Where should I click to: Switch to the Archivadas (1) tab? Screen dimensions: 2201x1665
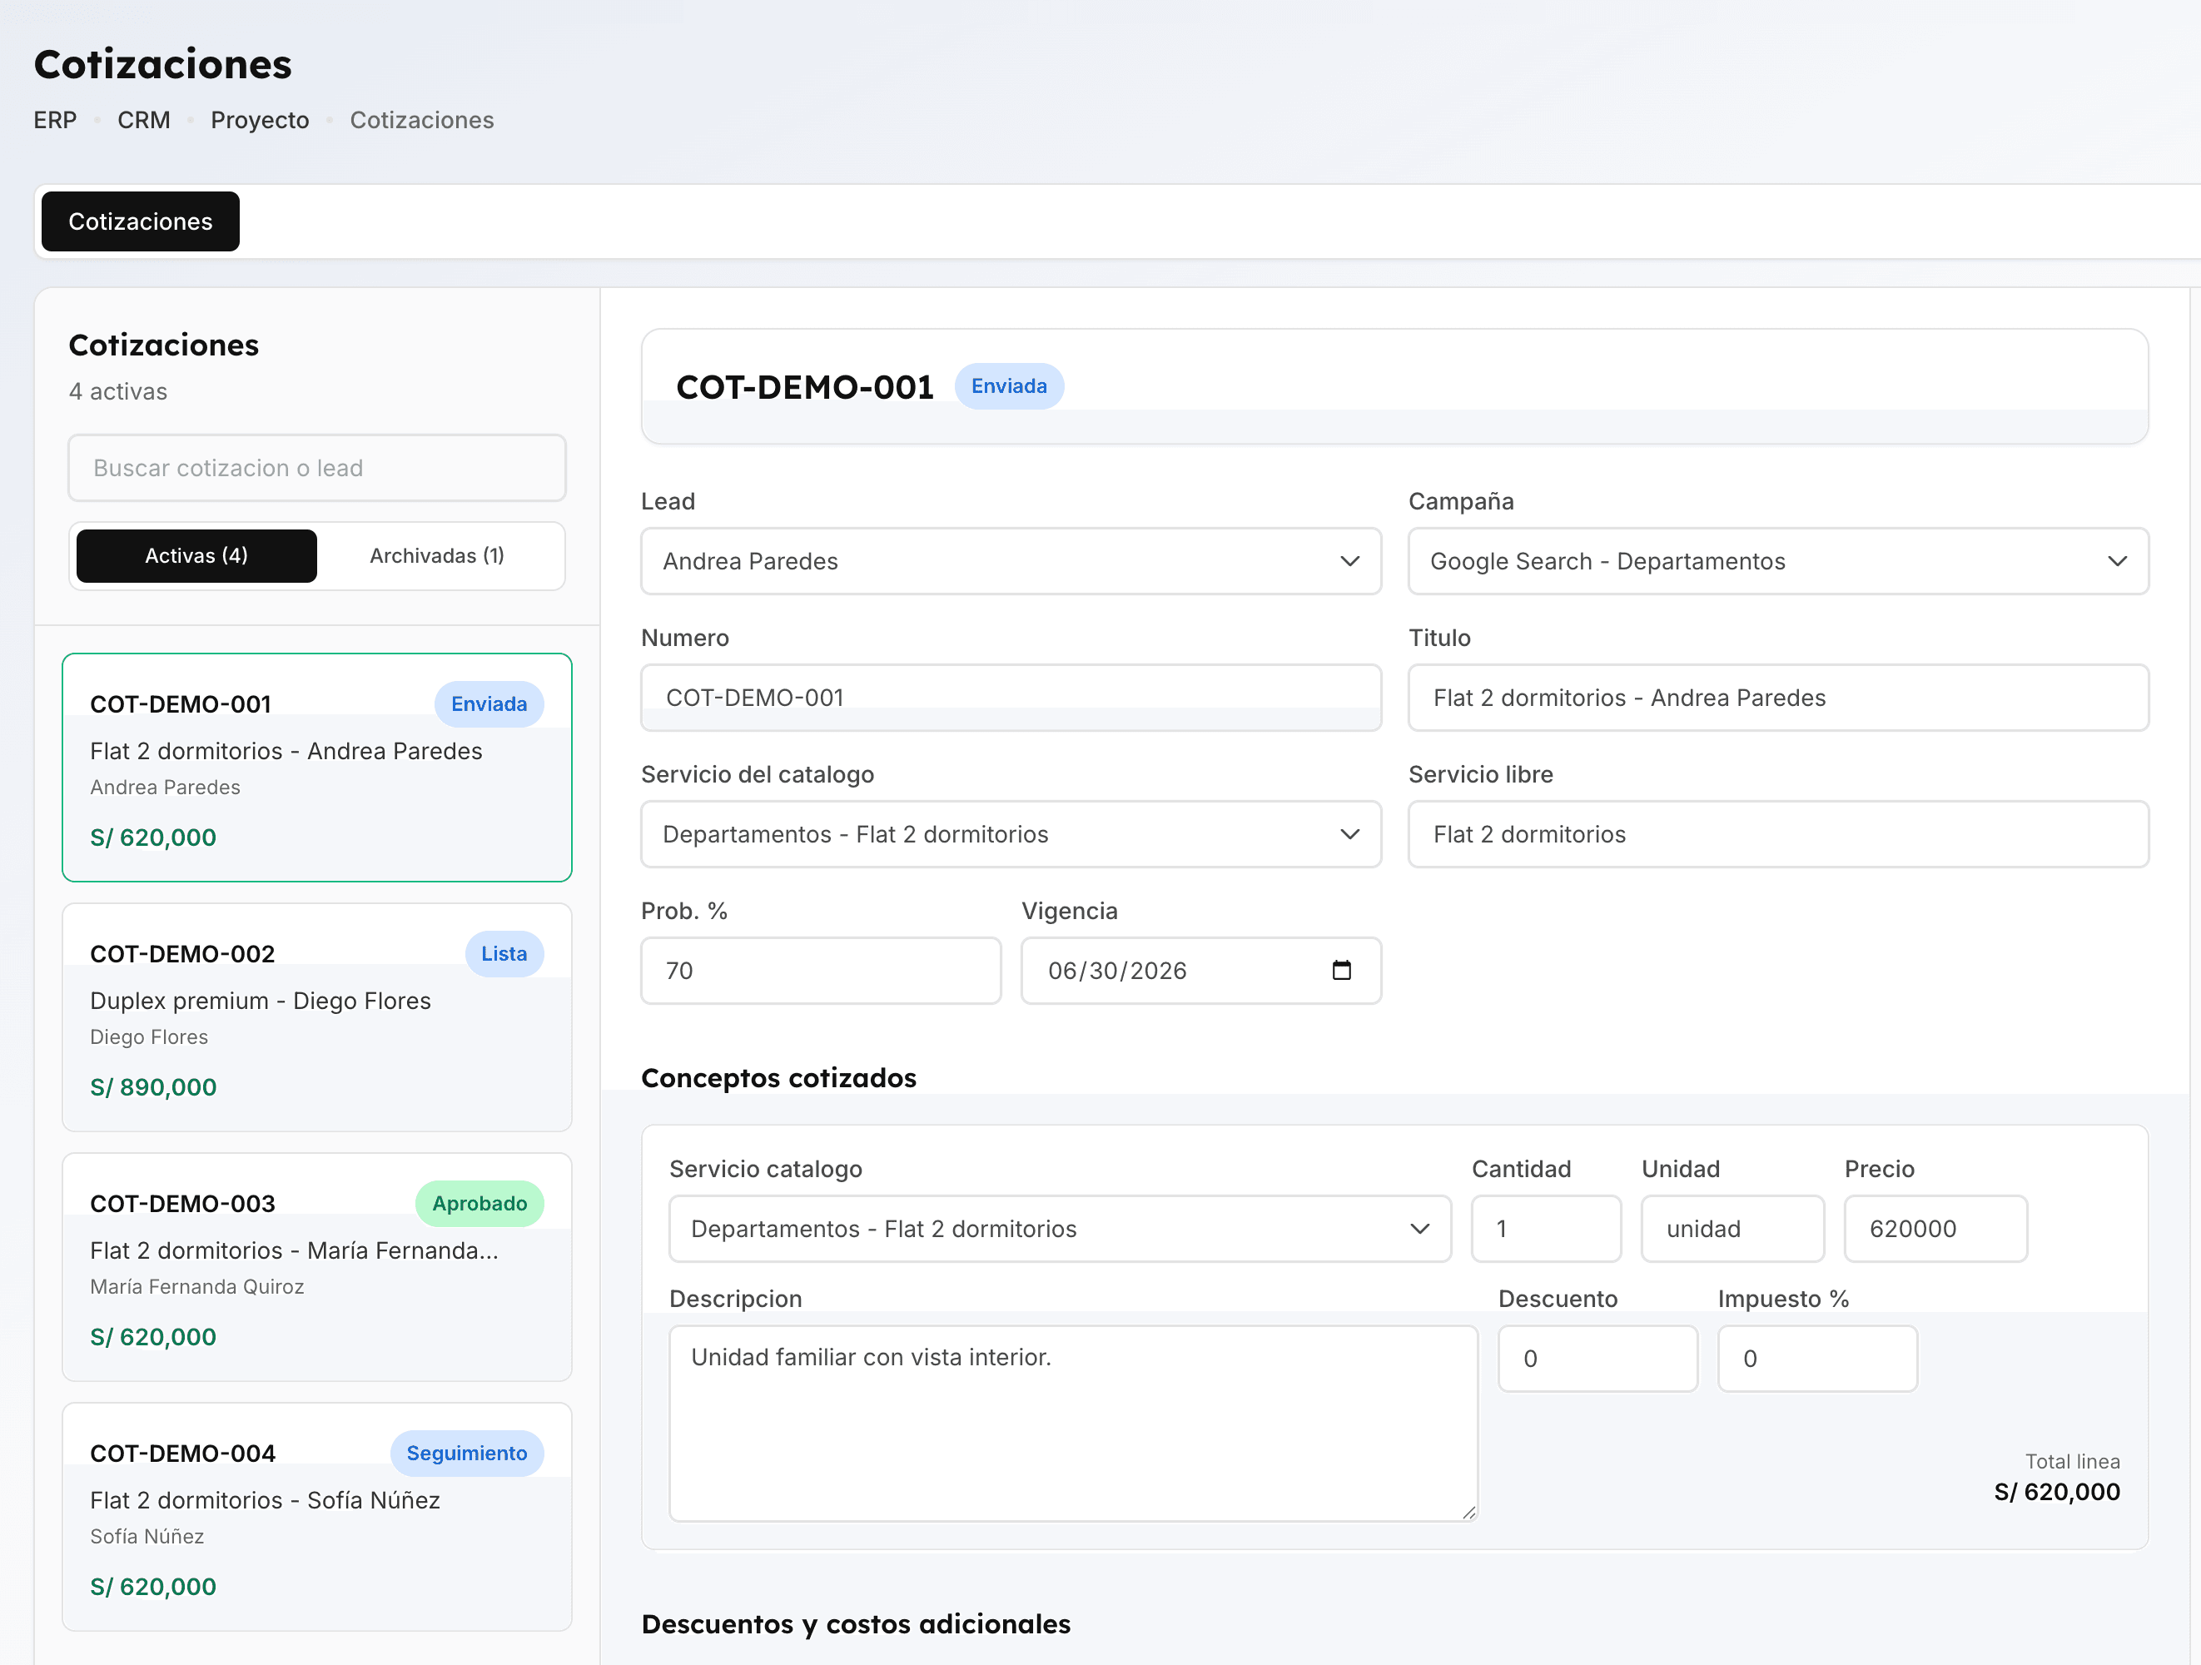click(x=437, y=555)
